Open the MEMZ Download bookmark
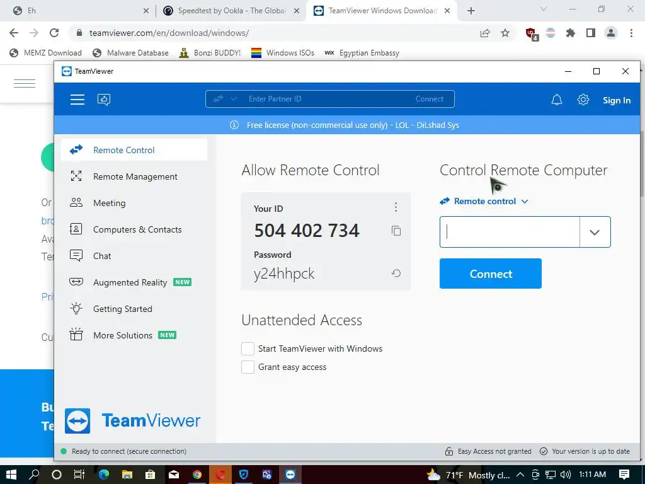The height and width of the screenshot is (484, 645). pyautogui.click(x=45, y=53)
